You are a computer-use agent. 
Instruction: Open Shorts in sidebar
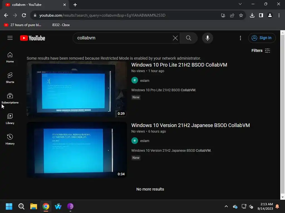(x=10, y=78)
